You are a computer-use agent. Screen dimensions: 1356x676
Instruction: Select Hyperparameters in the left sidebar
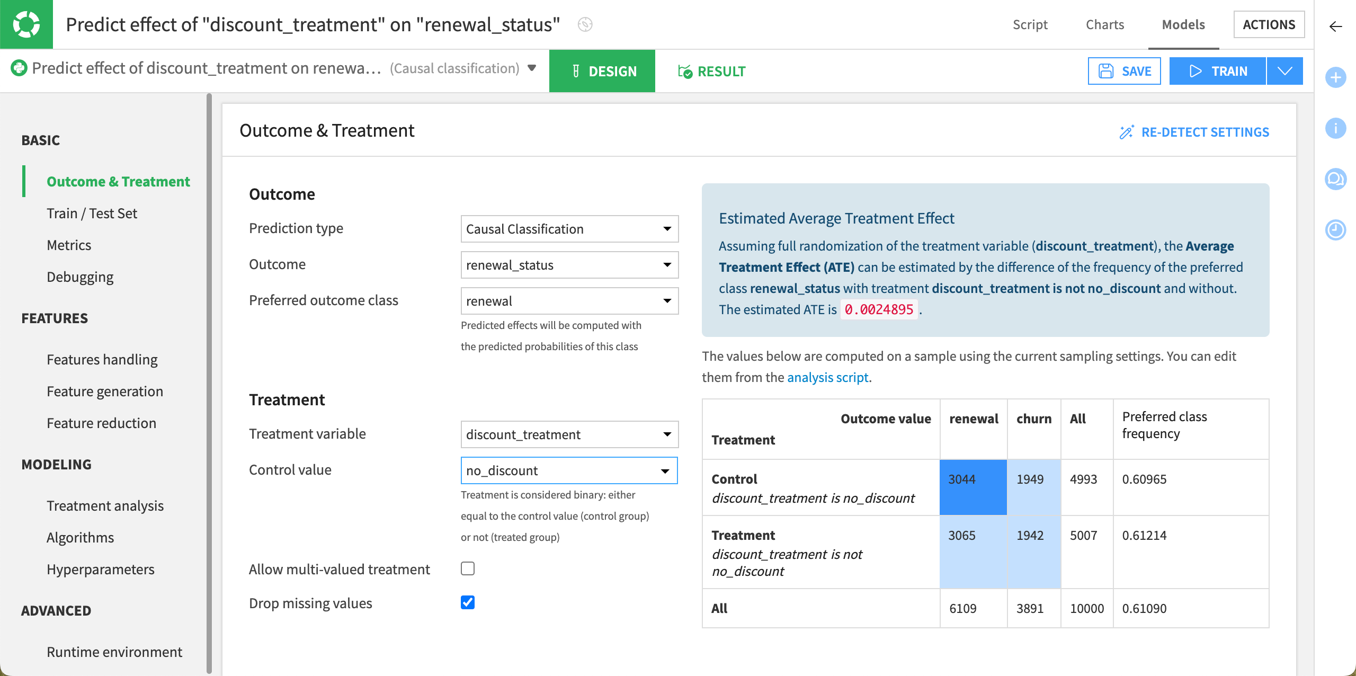point(101,569)
